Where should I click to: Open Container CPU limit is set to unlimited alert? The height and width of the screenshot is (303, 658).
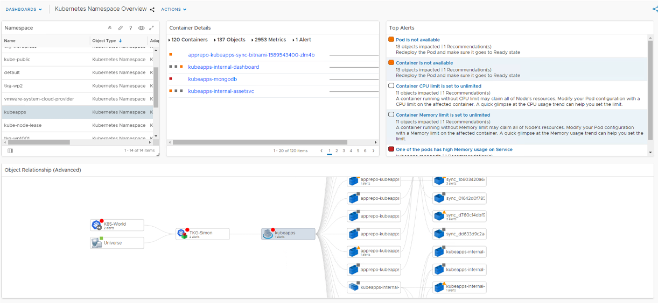click(439, 86)
